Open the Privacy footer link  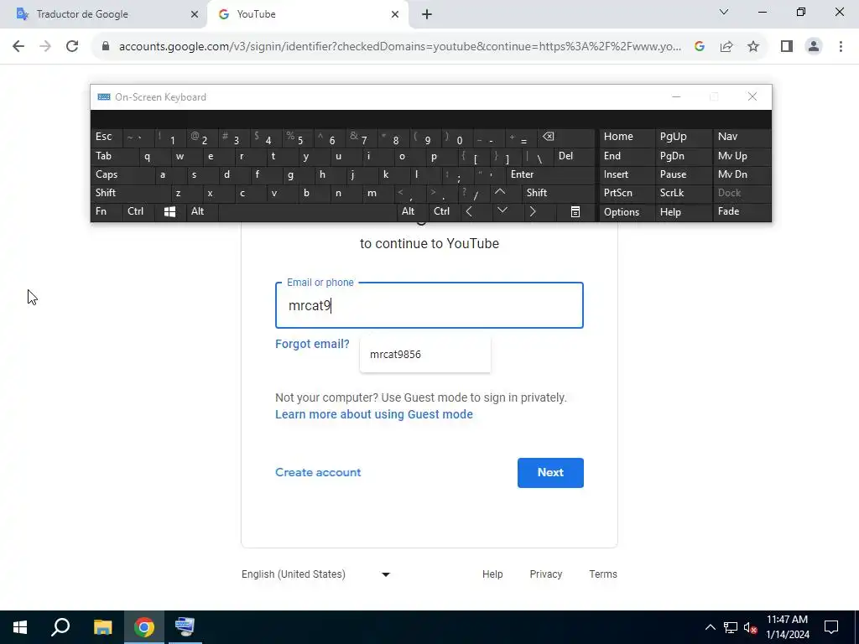click(x=545, y=574)
